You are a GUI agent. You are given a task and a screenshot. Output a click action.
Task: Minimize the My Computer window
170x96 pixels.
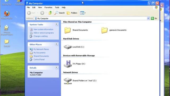pyautogui.click(x=149, y=3)
